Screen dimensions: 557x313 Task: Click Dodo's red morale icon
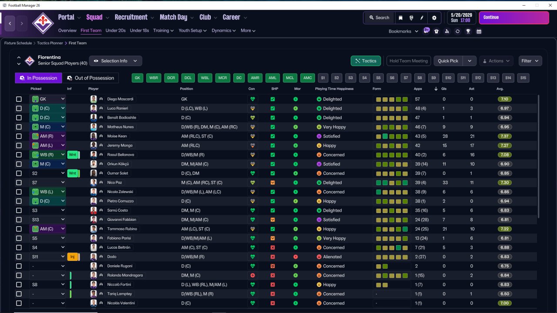295,257
